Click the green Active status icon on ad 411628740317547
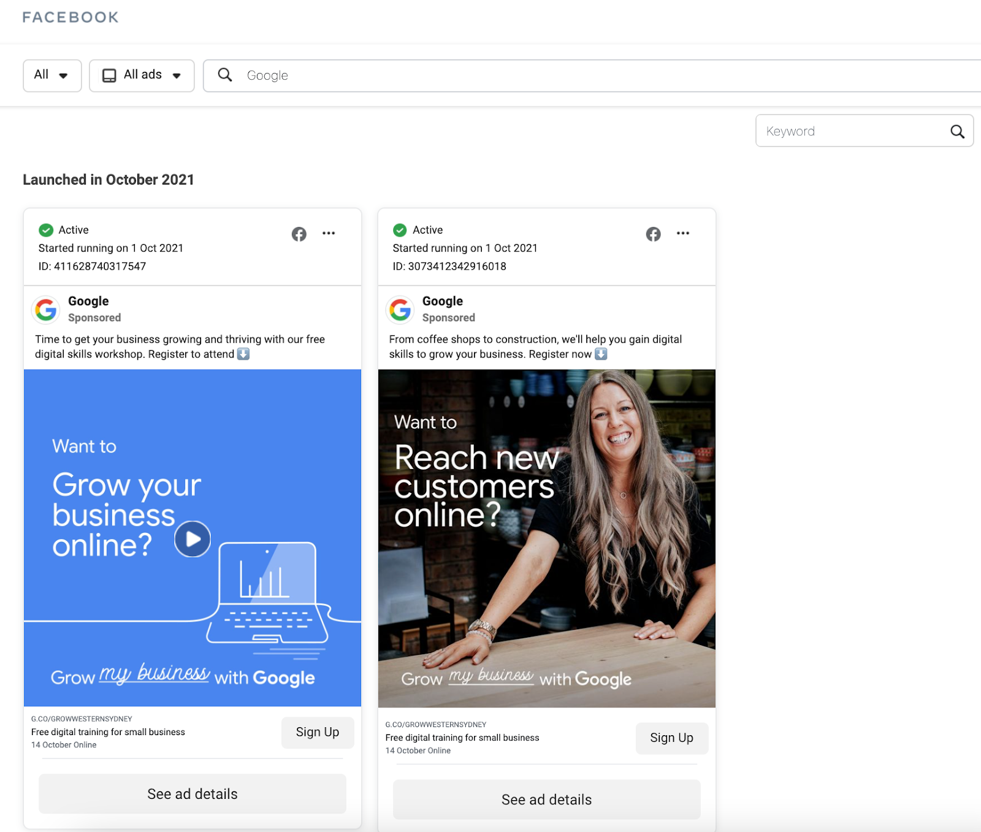The height and width of the screenshot is (832, 981). click(46, 230)
